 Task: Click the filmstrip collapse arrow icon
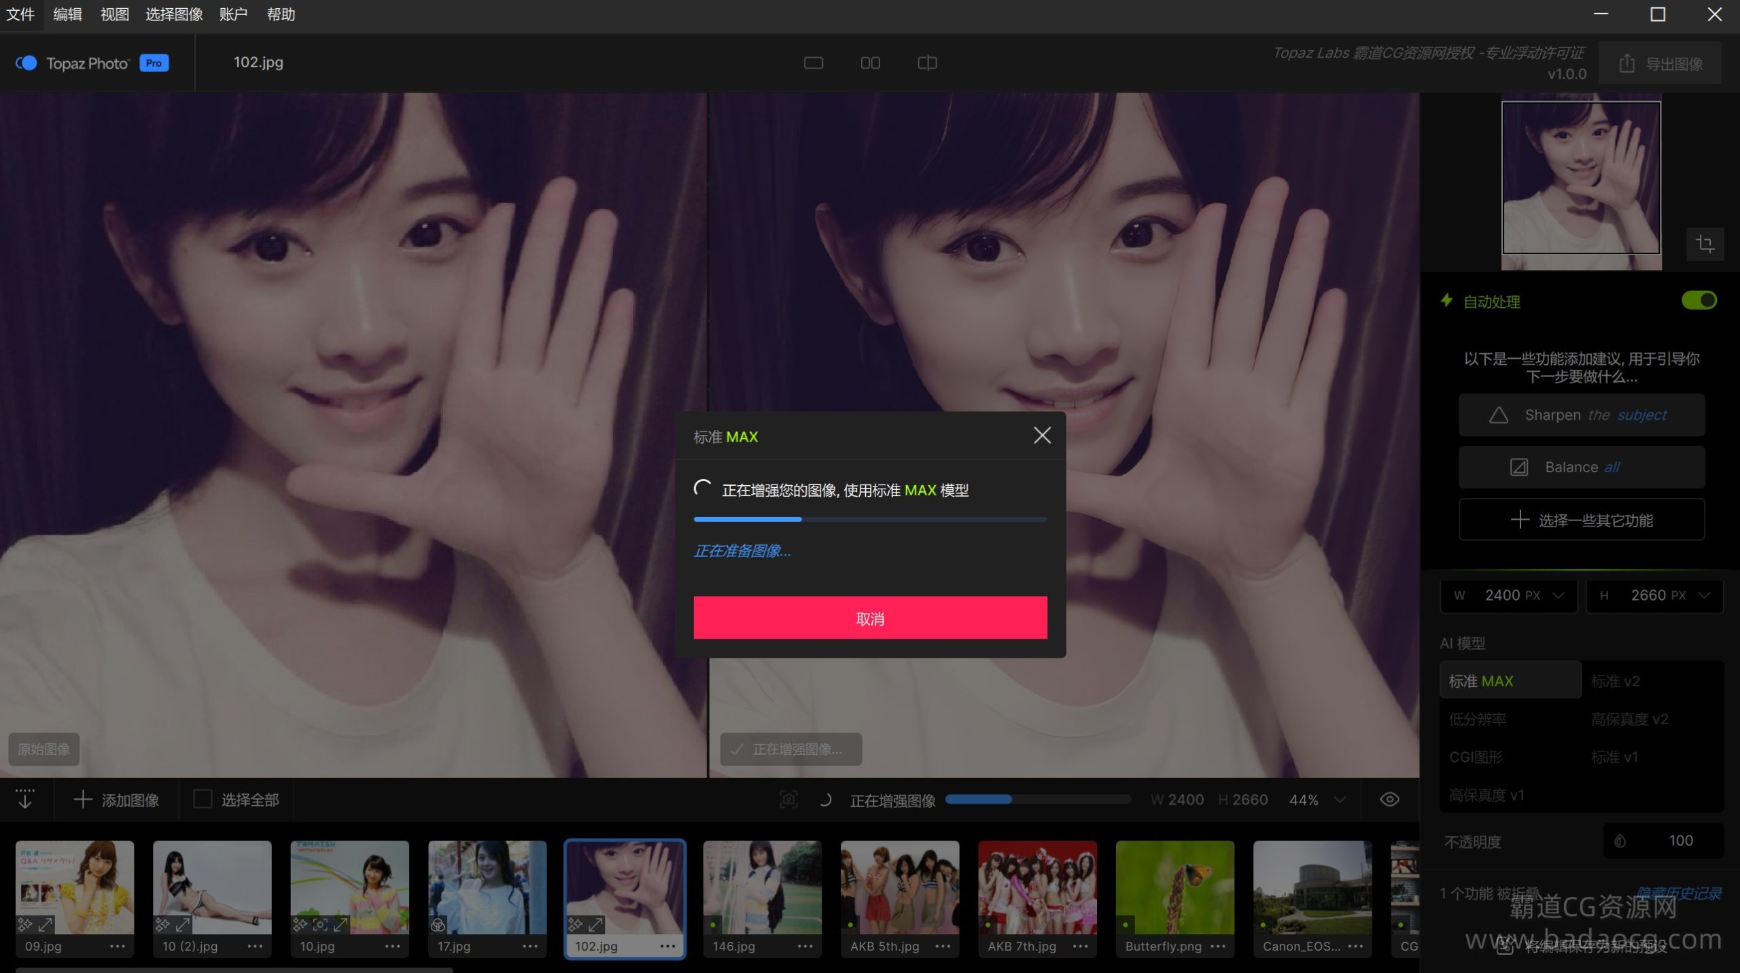coord(25,799)
